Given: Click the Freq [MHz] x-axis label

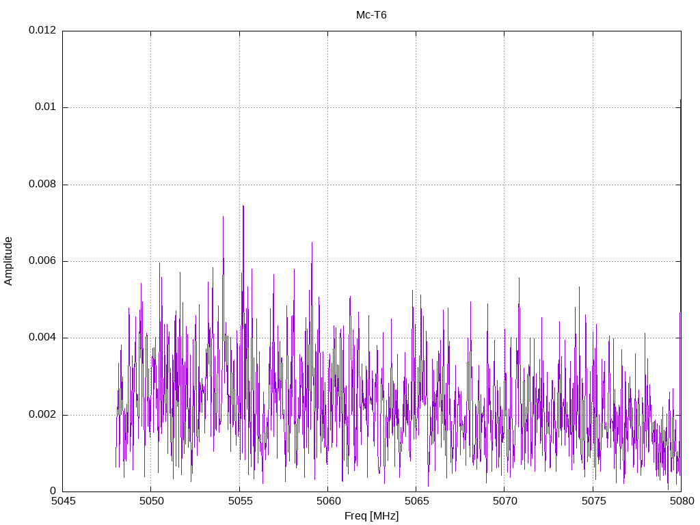Looking at the screenshot, I should click(x=371, y=516).
